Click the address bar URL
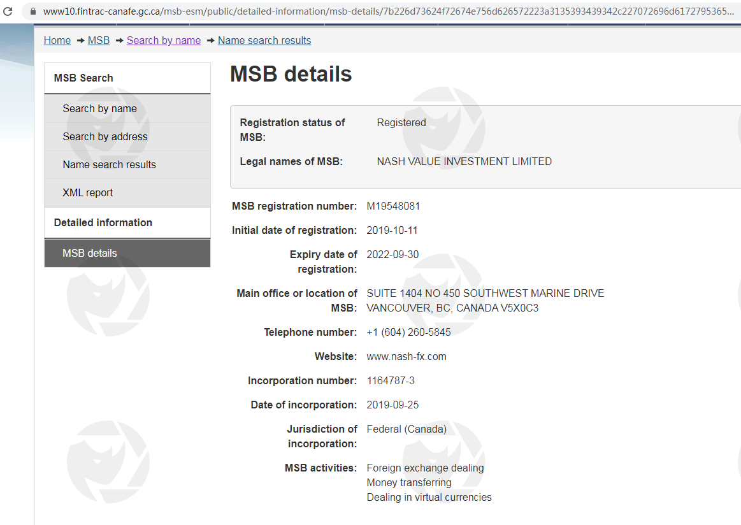Image resolution: width=741 pixels, height=525 pixels. pyautogui.click(x=382, y=11)
